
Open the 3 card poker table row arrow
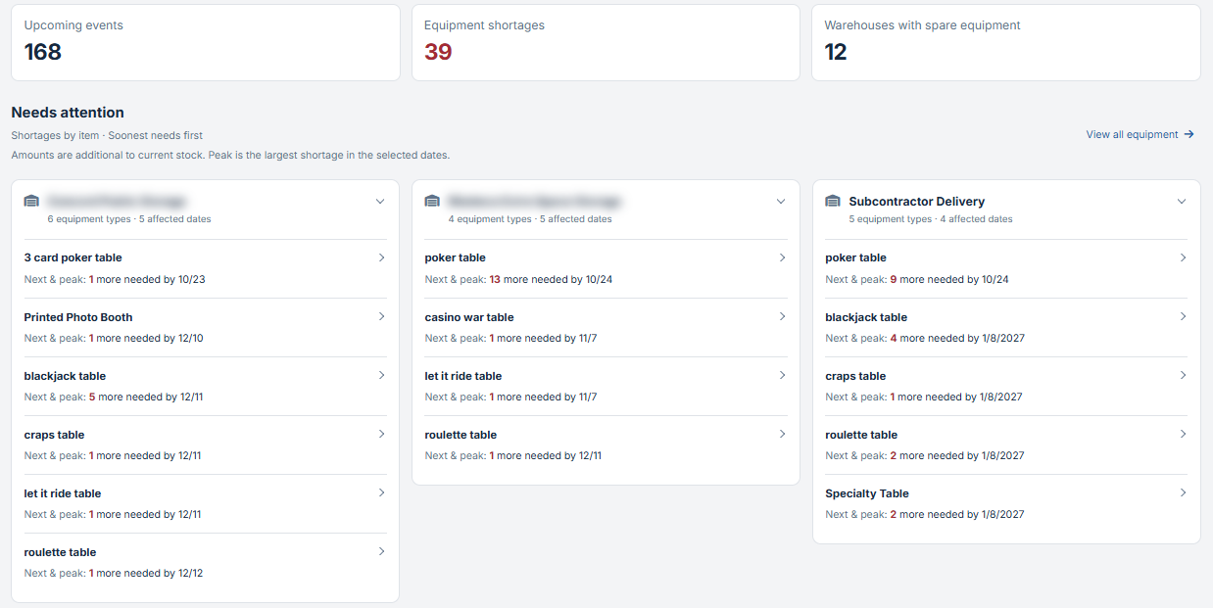coord(381,257)
